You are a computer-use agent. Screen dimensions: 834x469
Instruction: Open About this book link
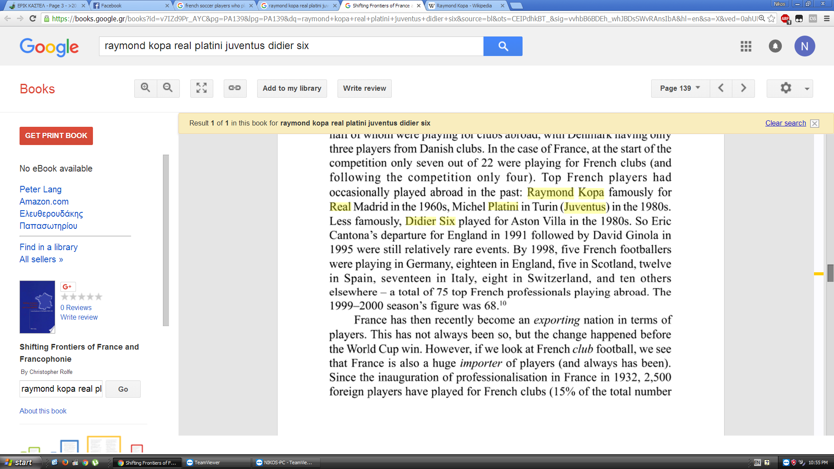43,411
